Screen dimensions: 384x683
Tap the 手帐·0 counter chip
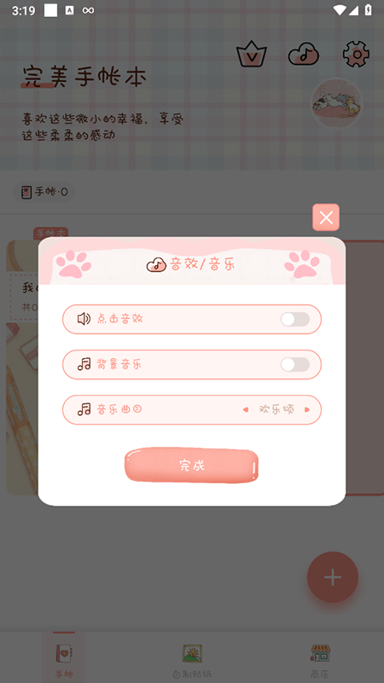pyautogui.click(x=44, y=192)
